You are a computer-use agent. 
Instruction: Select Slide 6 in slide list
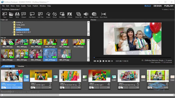point(158,79)
